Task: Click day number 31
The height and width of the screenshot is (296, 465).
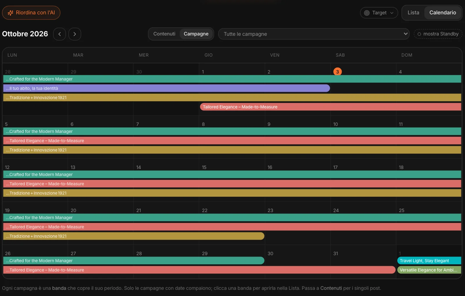Action: pyautogui.click(x=336, y=253)
